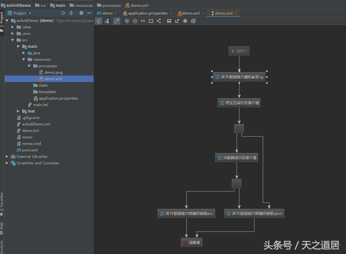Collapse the src folder in Project tree
Viewport: 346px width, 254px height.
click(x=13, y=40)
